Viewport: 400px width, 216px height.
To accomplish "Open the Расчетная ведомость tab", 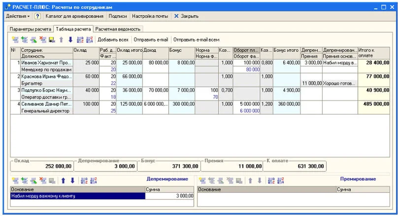I will pos(118,29).
